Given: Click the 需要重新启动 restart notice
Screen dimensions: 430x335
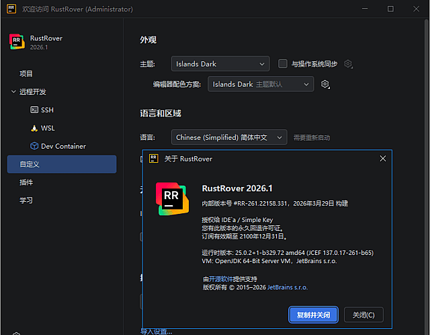Looking at the screenshot, I should click(312, 137).
